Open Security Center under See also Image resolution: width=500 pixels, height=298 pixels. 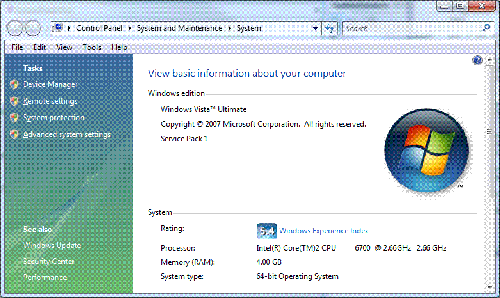(49, 262)
